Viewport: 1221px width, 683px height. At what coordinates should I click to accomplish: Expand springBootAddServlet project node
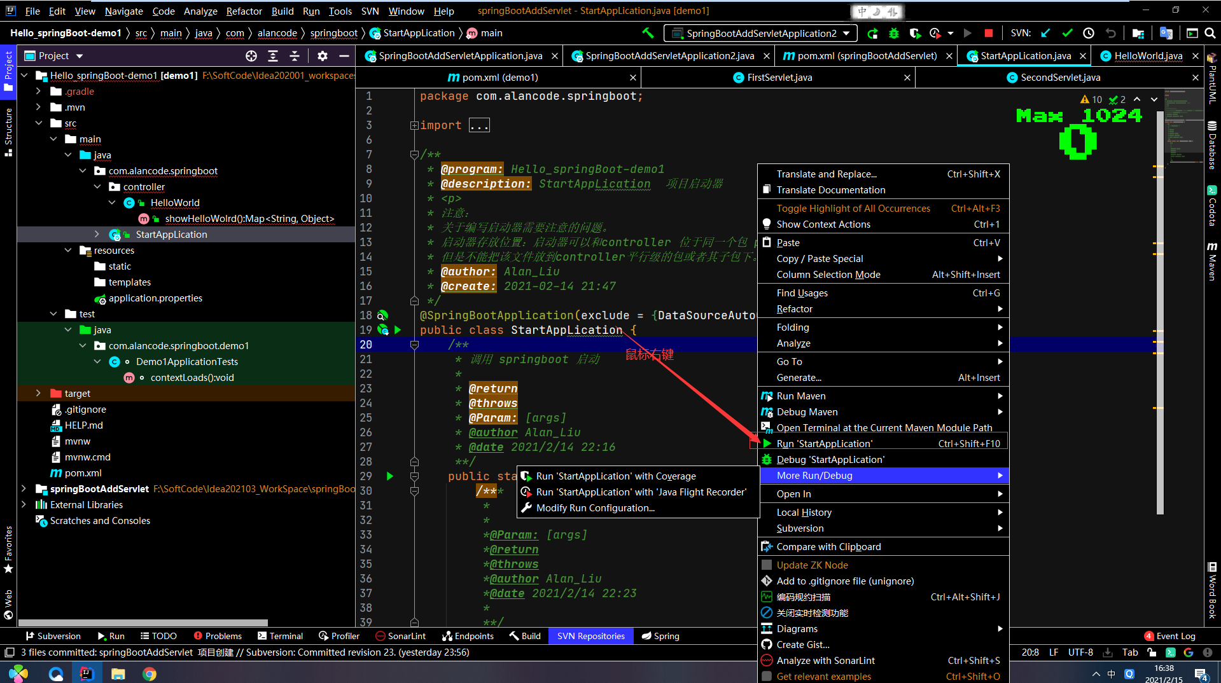coord(24,489)
